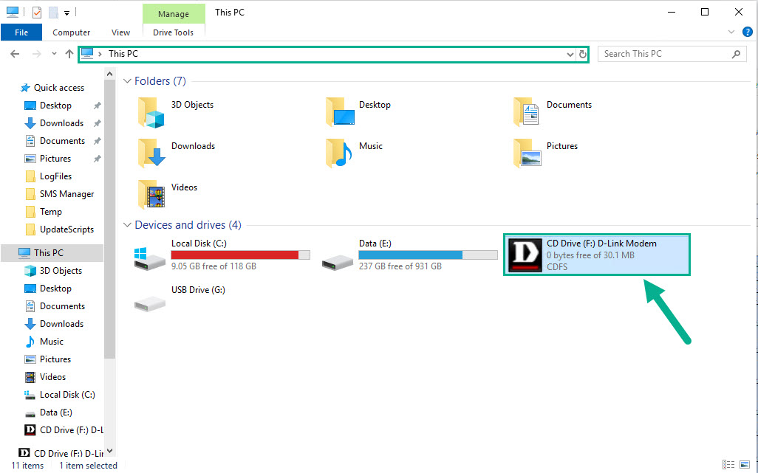Expand the ribbon with chevron
The width and height of the screenshot is (758, 473).
pyautogui.click(x=731, y=32)
